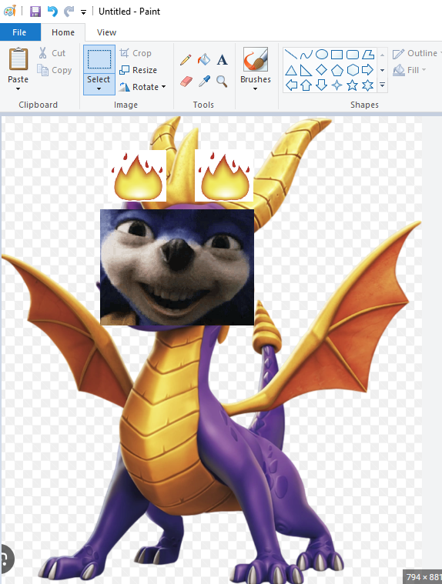Click the Brushes tool icon
The height and width of the screenshot is (584, 442).
coord(256,58)
